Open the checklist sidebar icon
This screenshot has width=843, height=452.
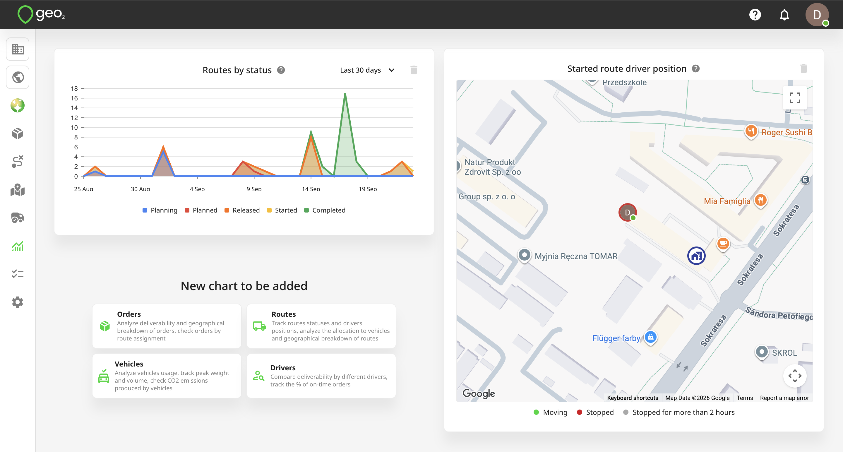tap(18, 274)
